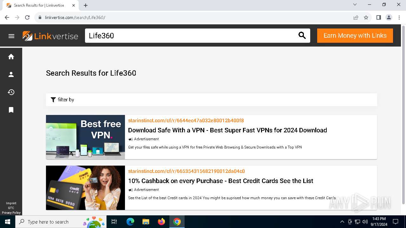The height and width of the screenshot is (228, 406).
Task: Open starinstinct.com link ending da04c0
Action: [x=187, y=171]
